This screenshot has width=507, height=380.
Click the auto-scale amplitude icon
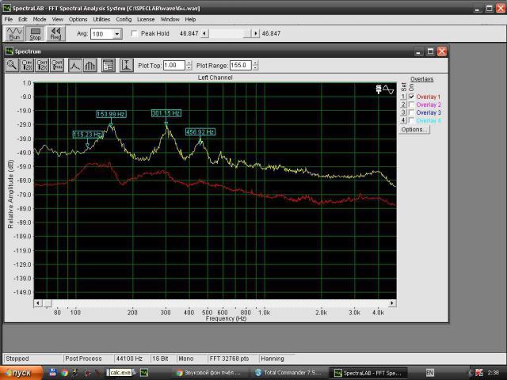point(126,65)
